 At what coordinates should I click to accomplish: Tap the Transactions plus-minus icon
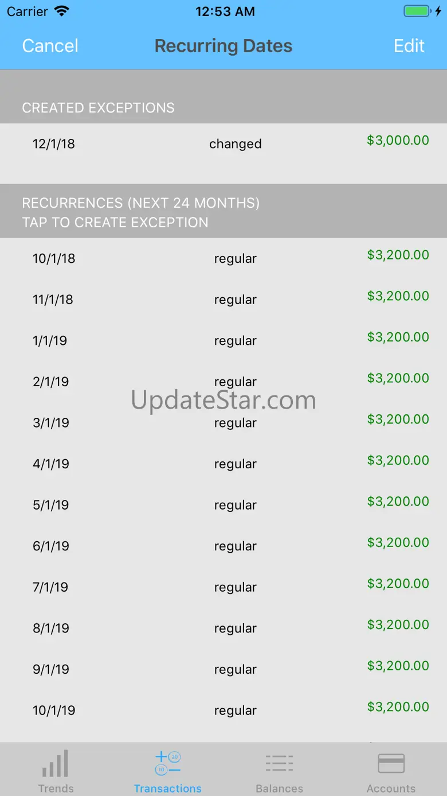167,763
